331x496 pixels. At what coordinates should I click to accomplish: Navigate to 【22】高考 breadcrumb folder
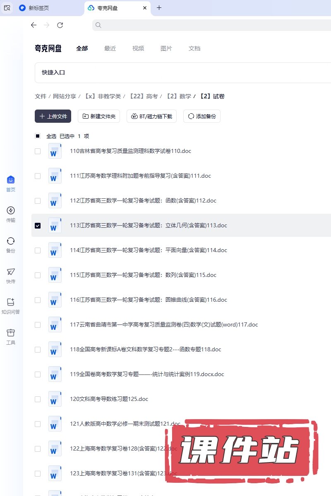click(x=144, y=96)
